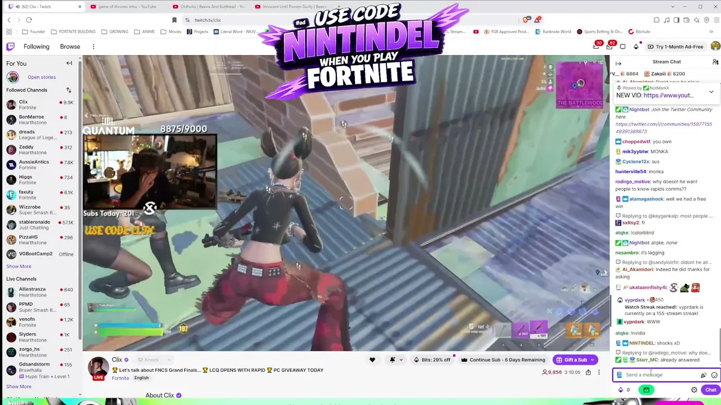Image resolution: width=721 pixels, height=405 pixels.
Task: Toggle follow heart for Clix
Action: [372, 360]
